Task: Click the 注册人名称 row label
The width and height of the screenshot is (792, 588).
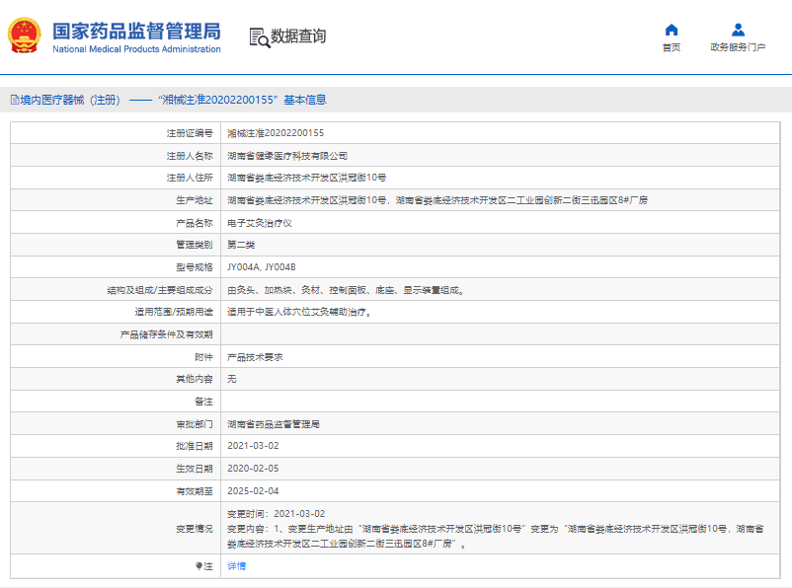Action: 190,156
